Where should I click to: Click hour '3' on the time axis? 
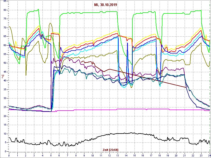click(34, 155)
